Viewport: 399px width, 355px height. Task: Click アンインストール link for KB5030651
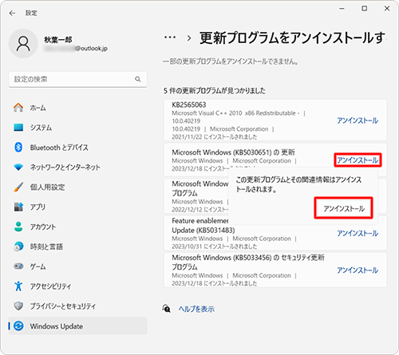pos(358,160)
